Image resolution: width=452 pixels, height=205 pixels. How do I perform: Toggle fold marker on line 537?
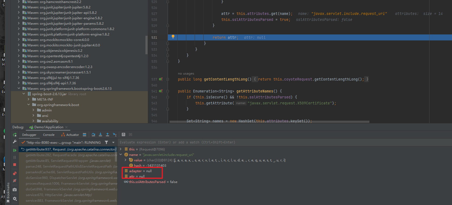(168, 79)
